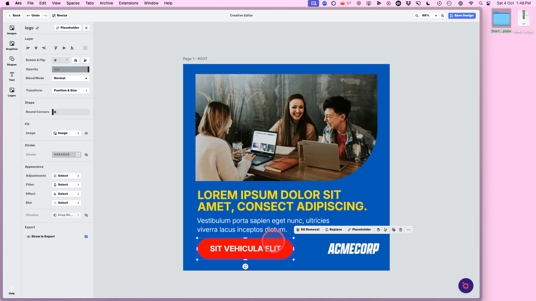Close the logo properties panel
The height and width of the screenshot is (301, 536).
point(86,28)
